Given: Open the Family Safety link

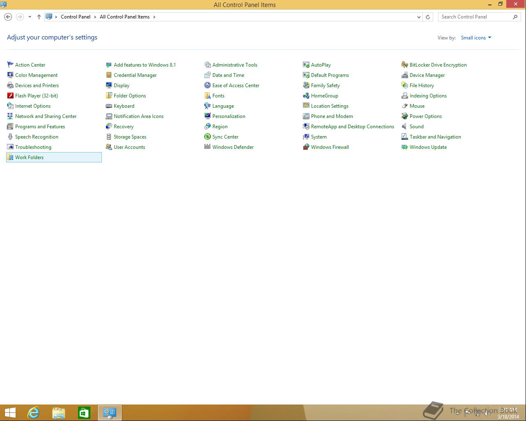Looking at the screenshot, I should (325, 86).
